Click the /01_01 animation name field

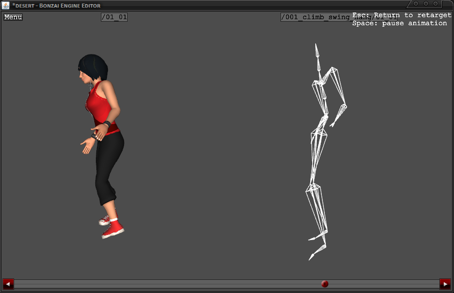point(114,17)
